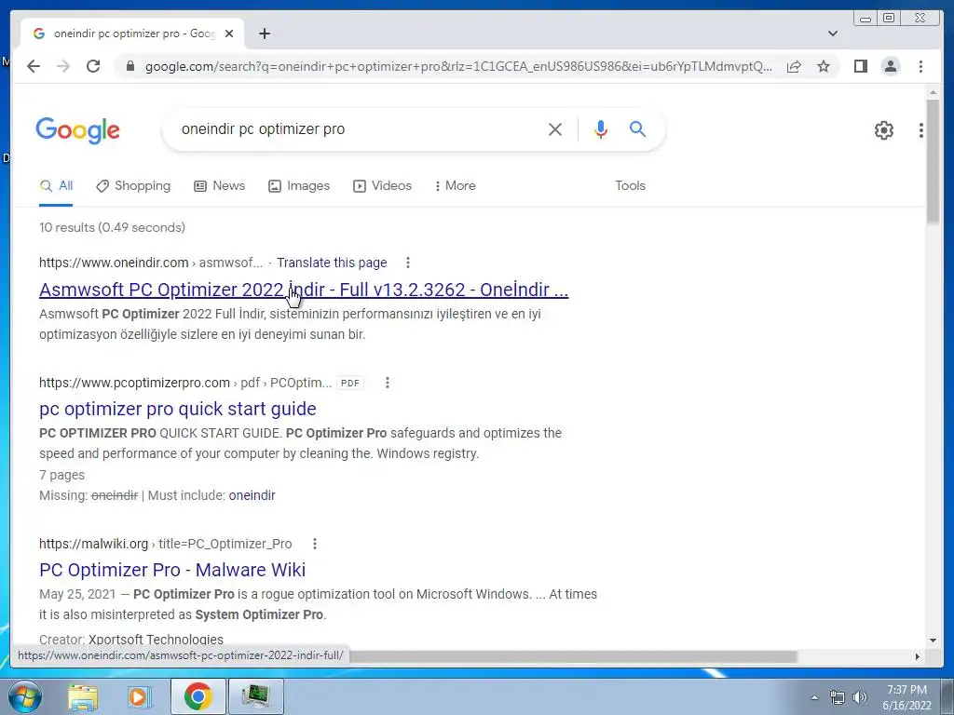
Task: Open the search Tools options
Action: [x=630, y=185]
